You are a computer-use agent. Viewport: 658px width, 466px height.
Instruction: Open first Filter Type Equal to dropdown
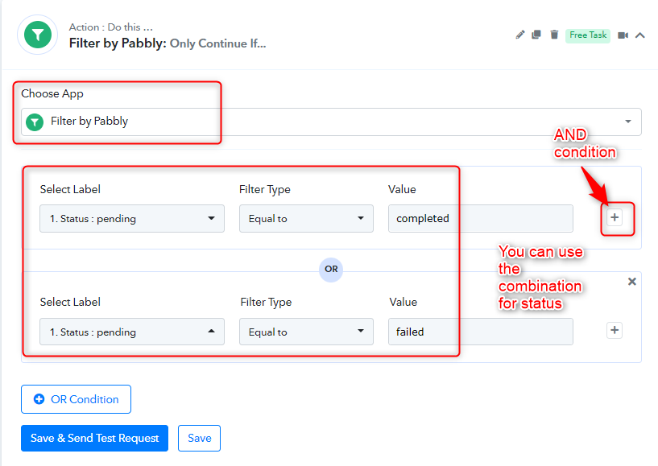tap(306, 219)
